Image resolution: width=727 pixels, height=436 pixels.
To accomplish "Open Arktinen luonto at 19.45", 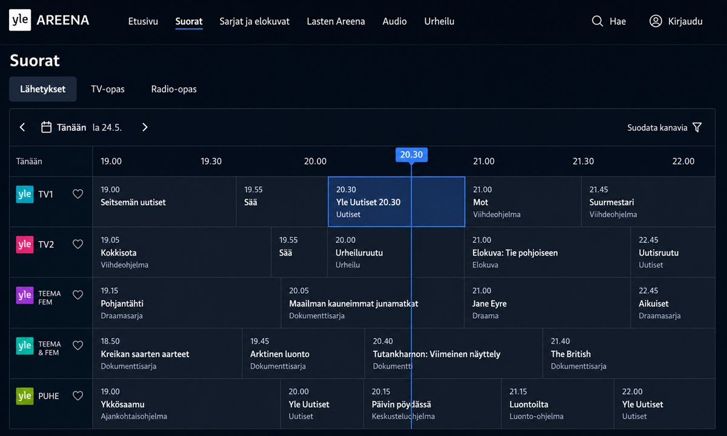I will (304, 354).
